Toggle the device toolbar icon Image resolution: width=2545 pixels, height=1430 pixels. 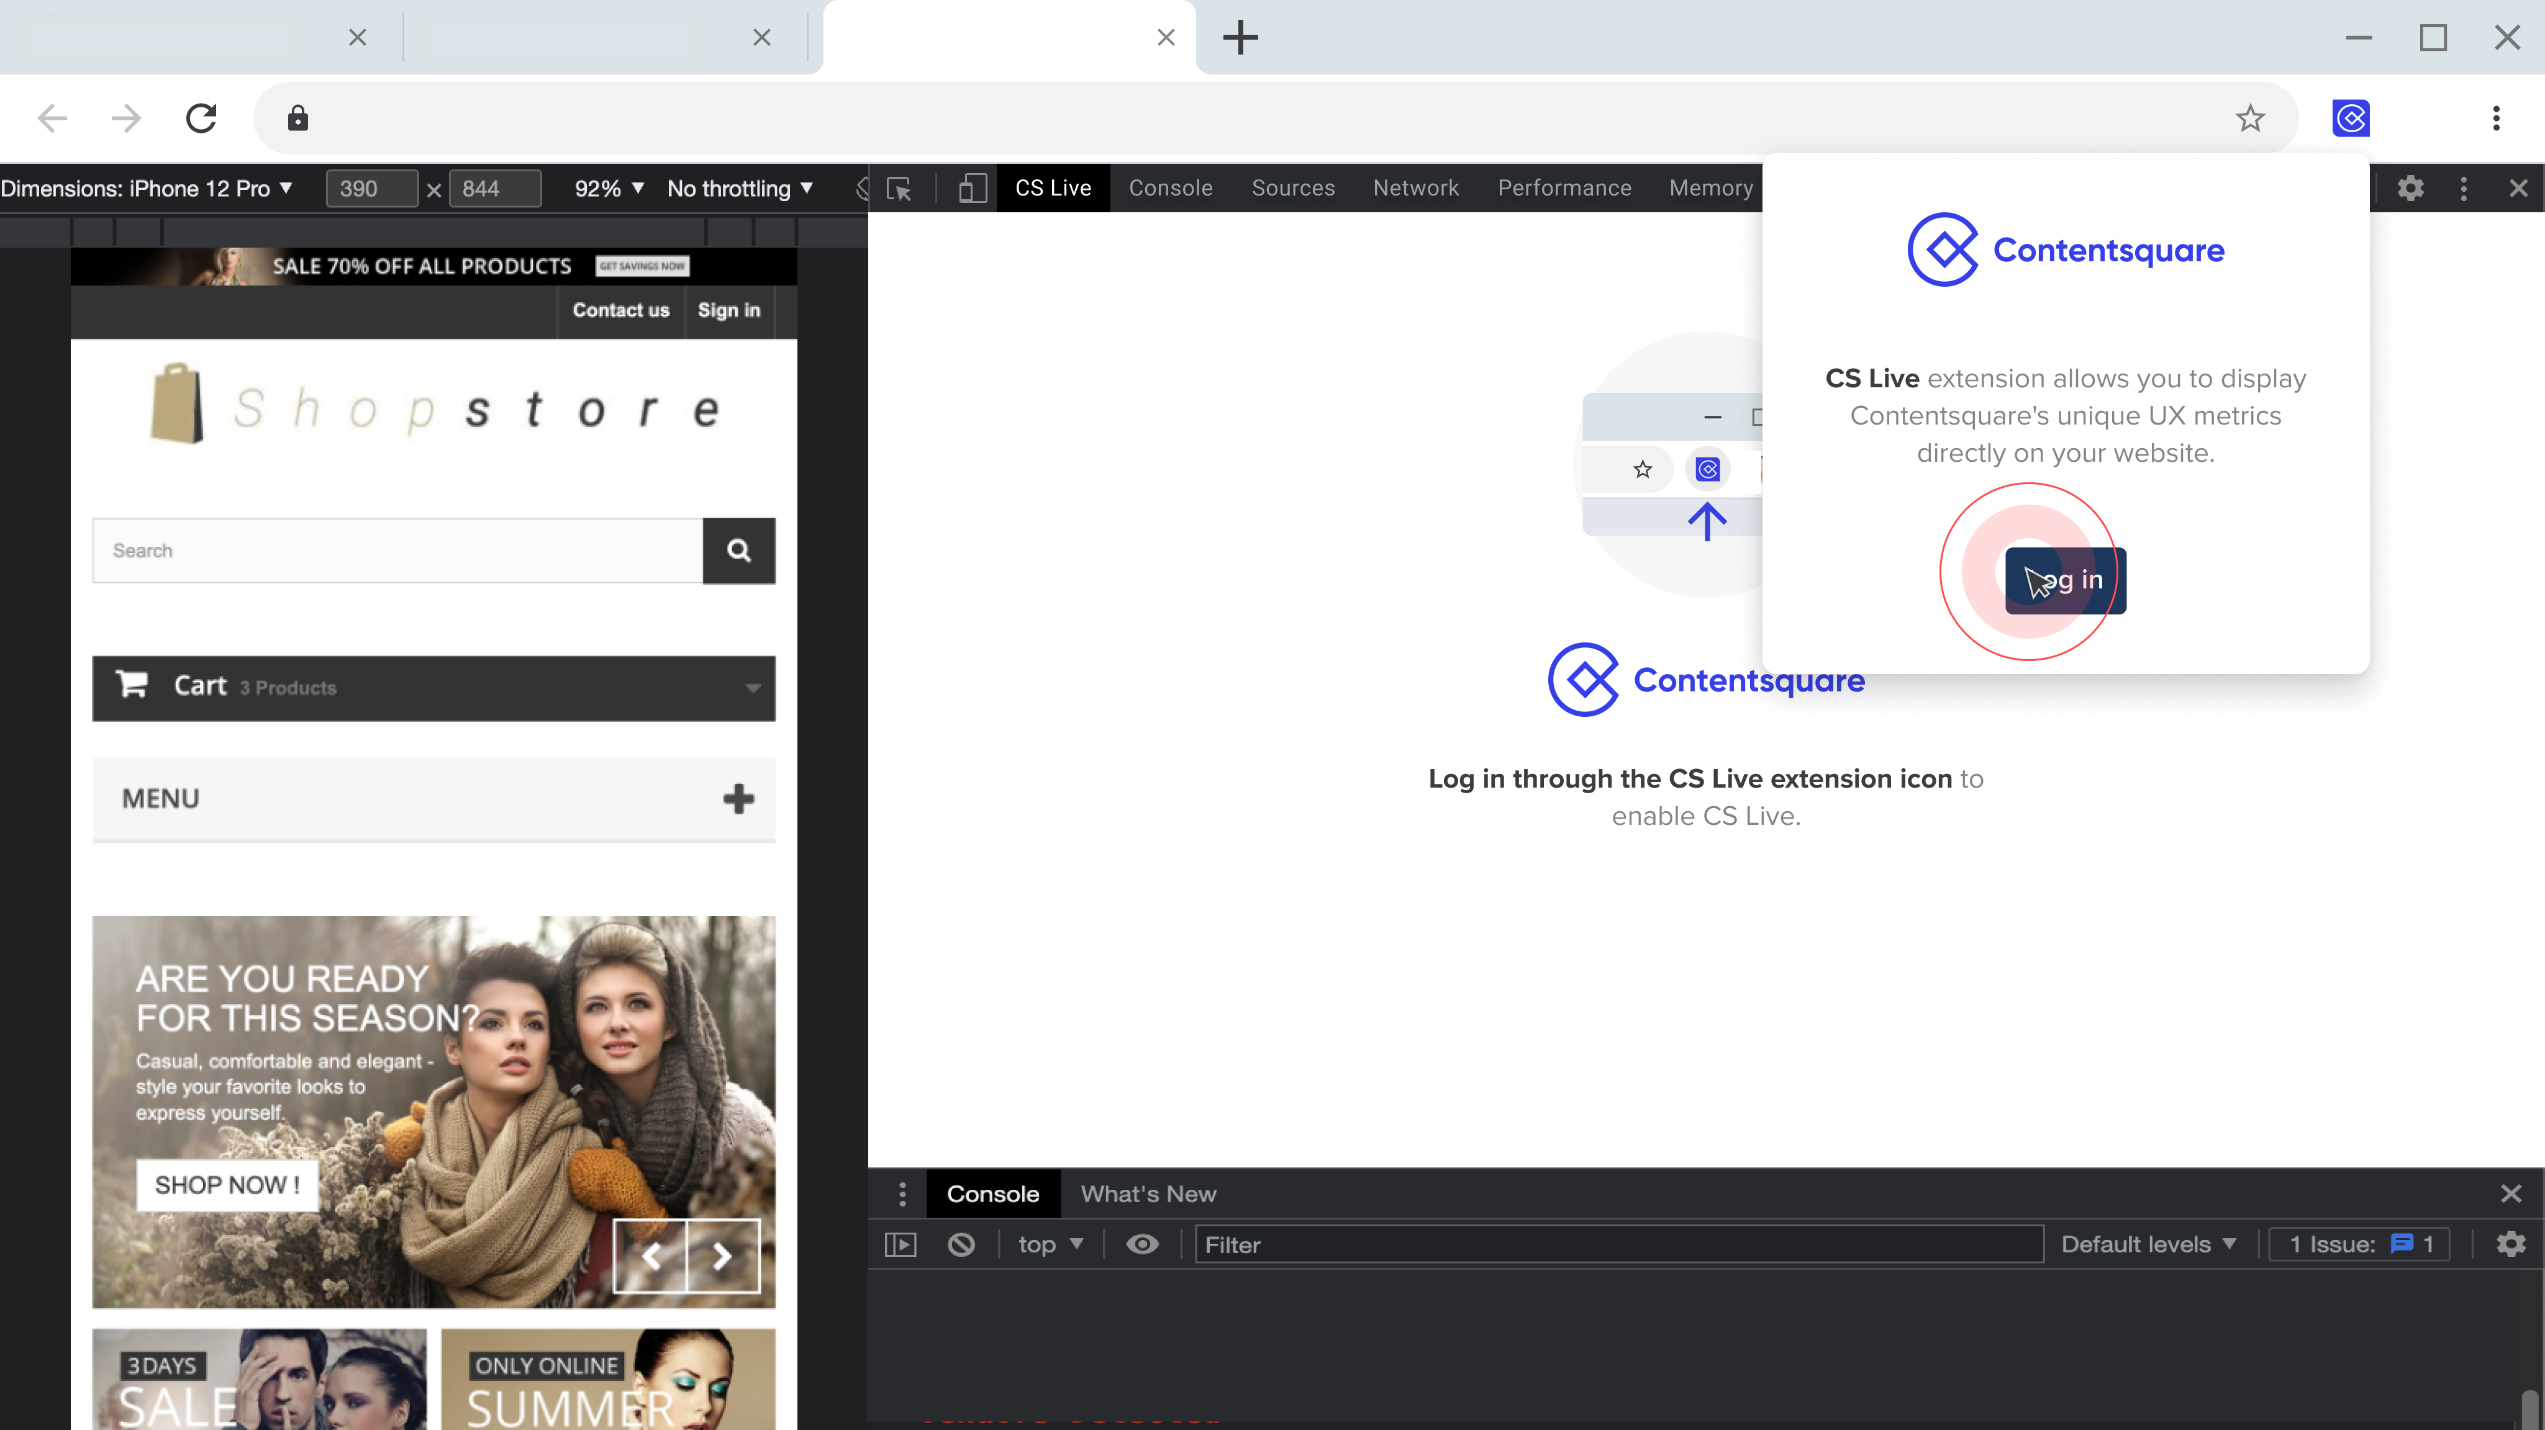point(972,189)
